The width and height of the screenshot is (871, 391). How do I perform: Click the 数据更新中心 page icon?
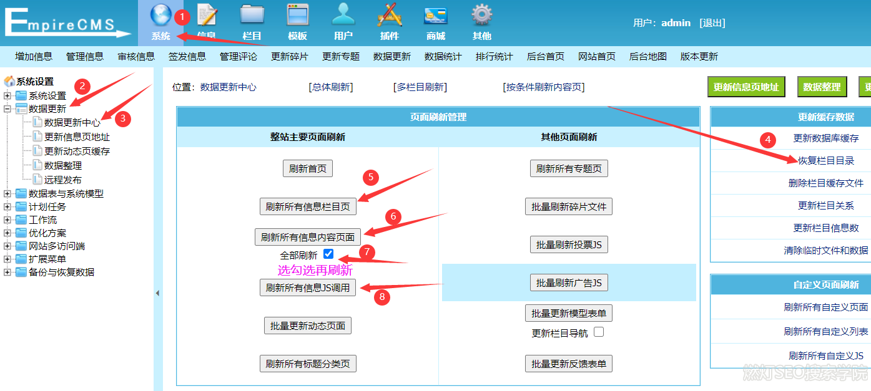[37, 122]
